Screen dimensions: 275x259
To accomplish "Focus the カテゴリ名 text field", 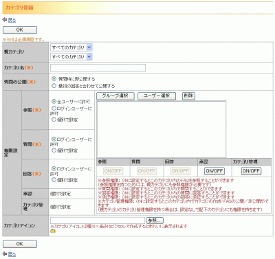I will [x=98, y=68].
